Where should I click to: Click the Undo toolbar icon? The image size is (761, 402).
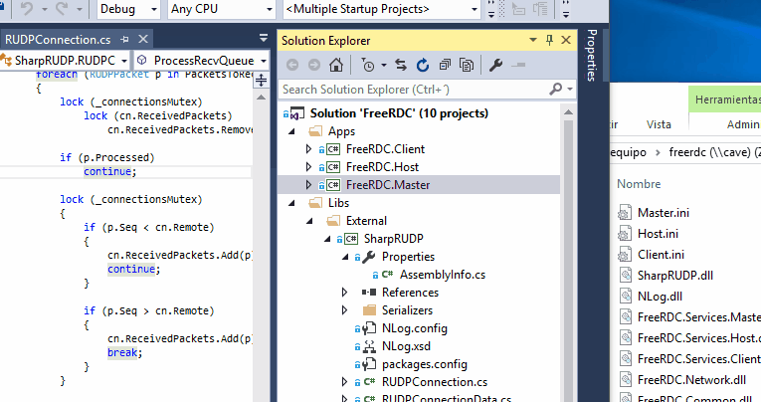pos(27,9)
